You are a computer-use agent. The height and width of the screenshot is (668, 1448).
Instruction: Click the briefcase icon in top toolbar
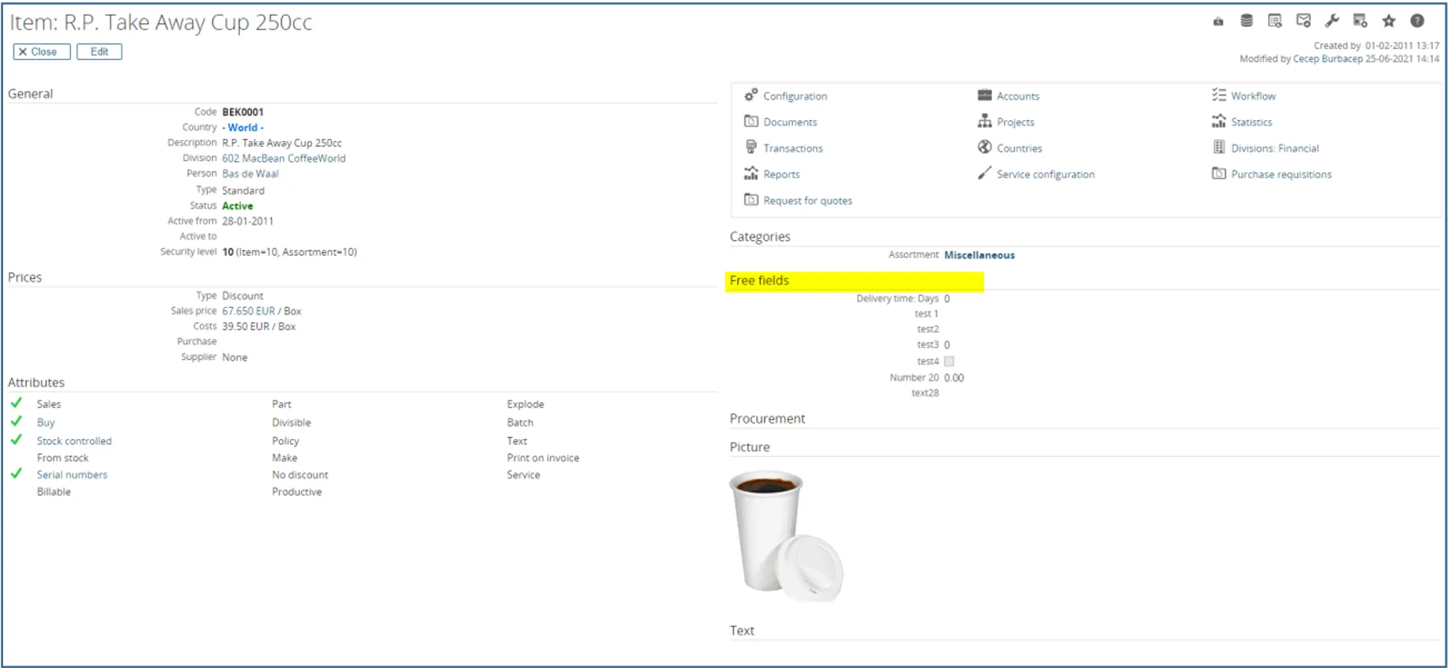tap(1218, 21)
